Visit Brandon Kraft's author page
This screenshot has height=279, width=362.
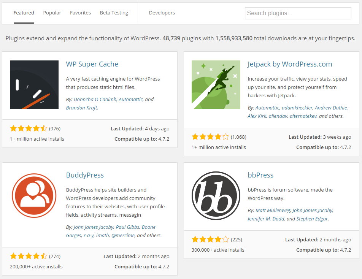[82, 108]
